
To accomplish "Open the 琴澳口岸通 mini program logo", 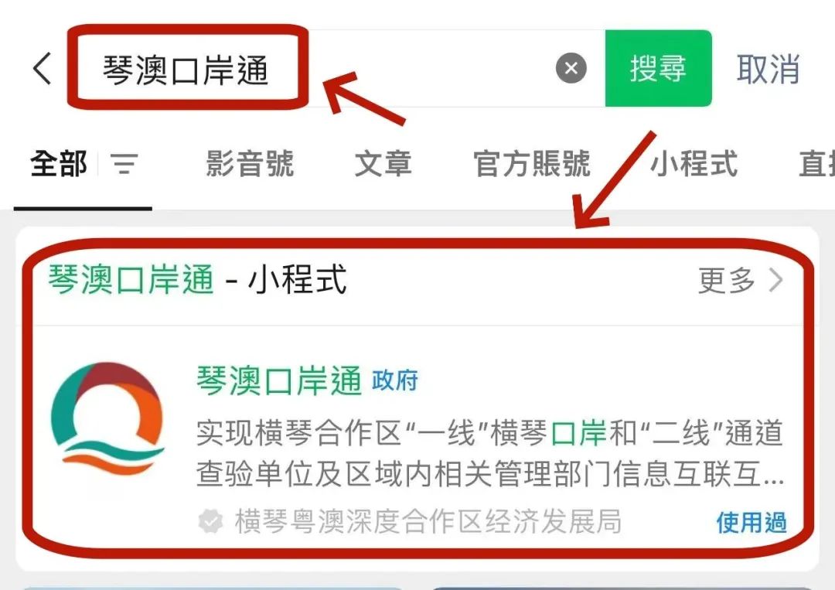I will tap(108, 419).
